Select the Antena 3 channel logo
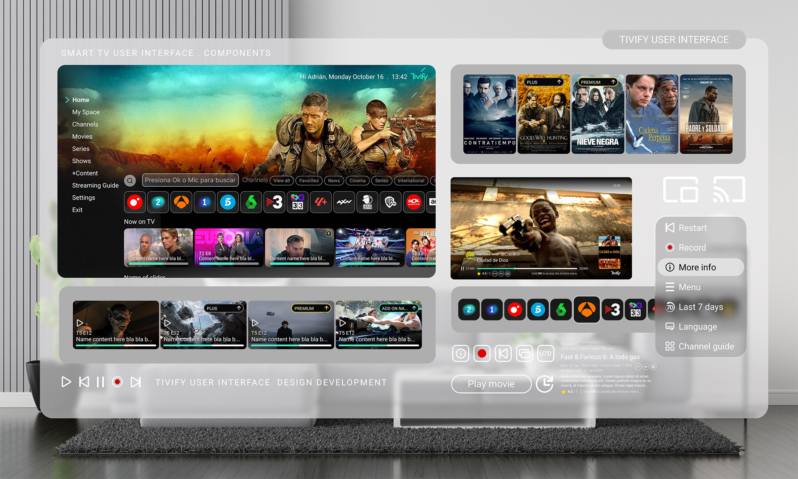 181,202
